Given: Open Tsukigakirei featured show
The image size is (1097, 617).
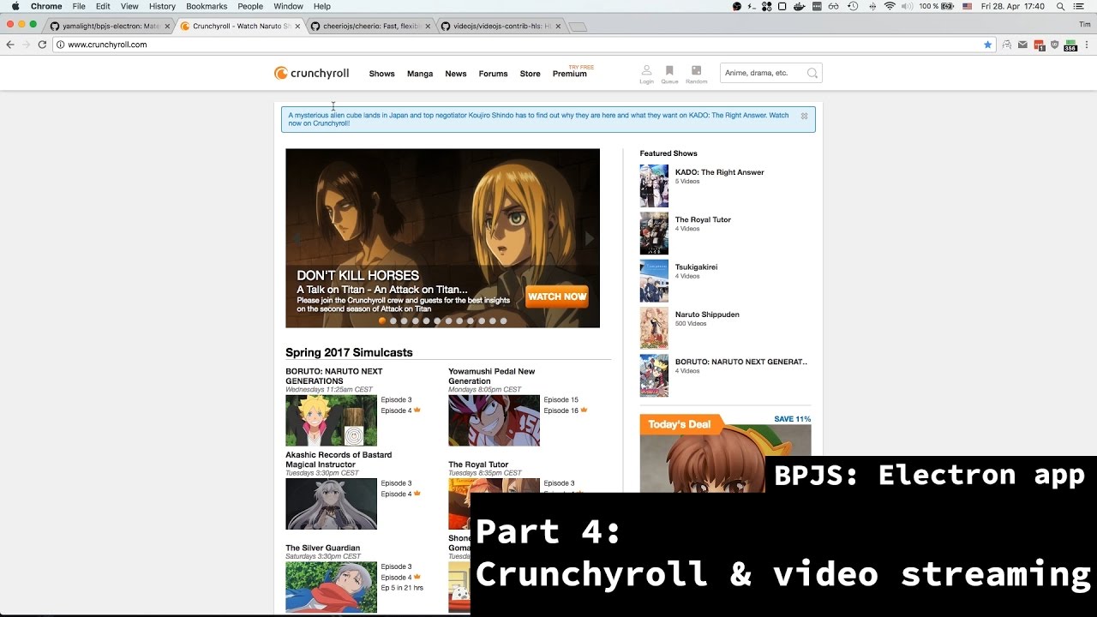Looking at the screenshot, I should click(x=695, y=267).
